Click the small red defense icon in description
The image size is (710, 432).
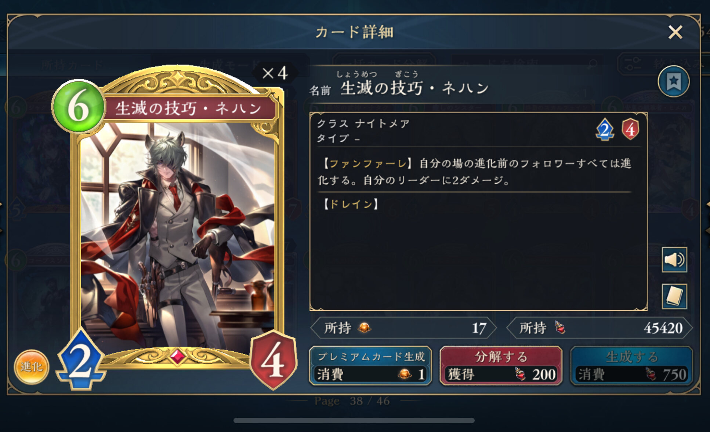coord(630,129)
